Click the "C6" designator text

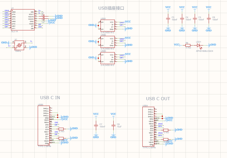click(x=214, y=17)
